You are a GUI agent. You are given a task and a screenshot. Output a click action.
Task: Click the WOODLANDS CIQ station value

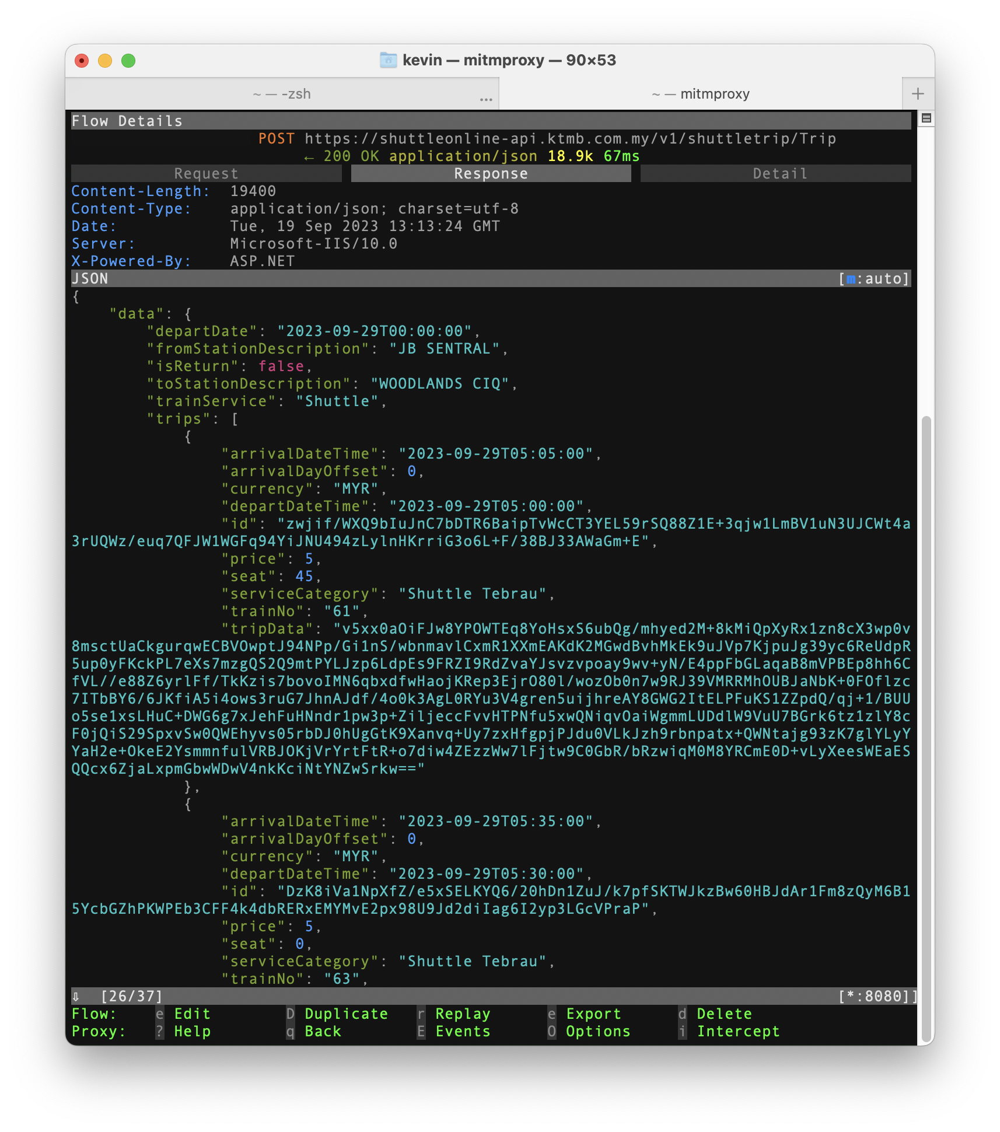[439, 383]
